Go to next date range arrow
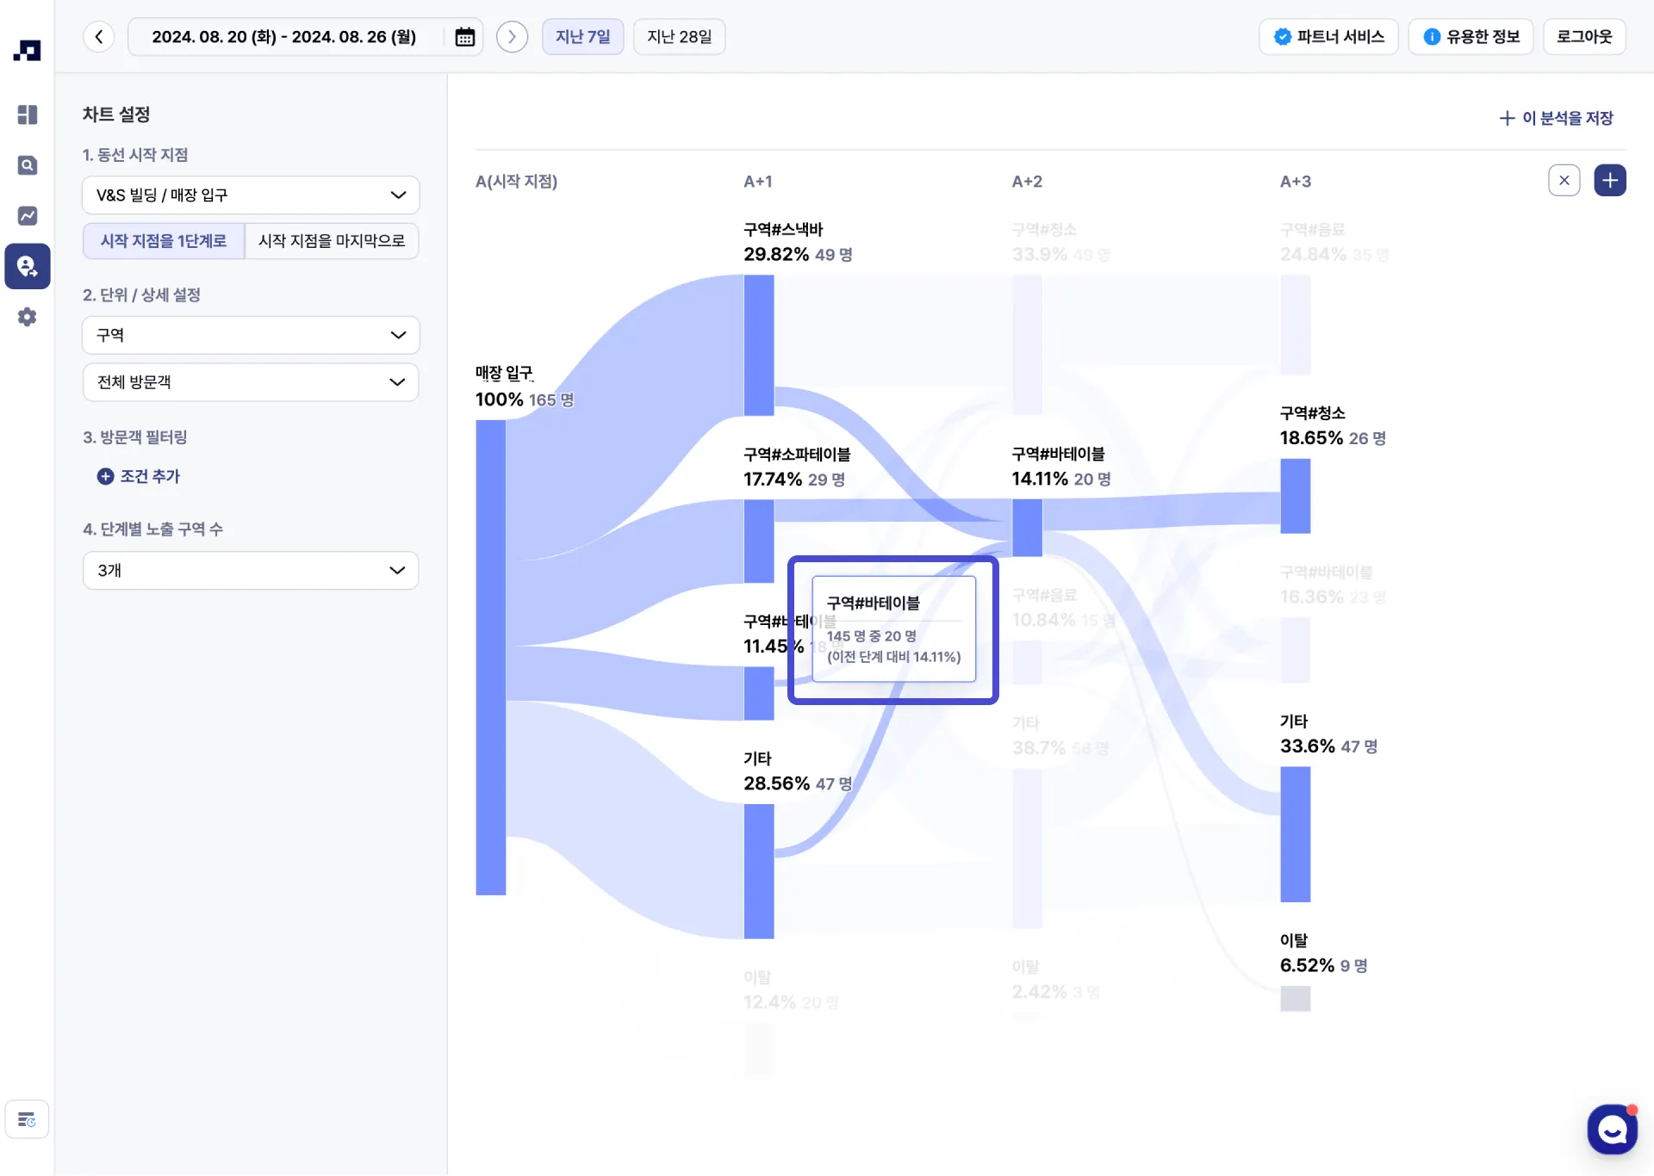Screen dimensions: 1654x1176 point(512,37)
